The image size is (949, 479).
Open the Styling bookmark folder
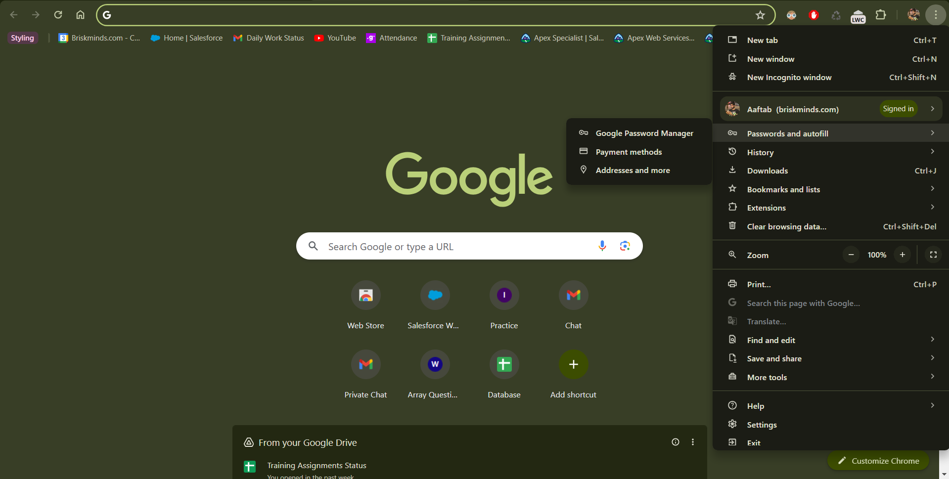pos(23,38)
